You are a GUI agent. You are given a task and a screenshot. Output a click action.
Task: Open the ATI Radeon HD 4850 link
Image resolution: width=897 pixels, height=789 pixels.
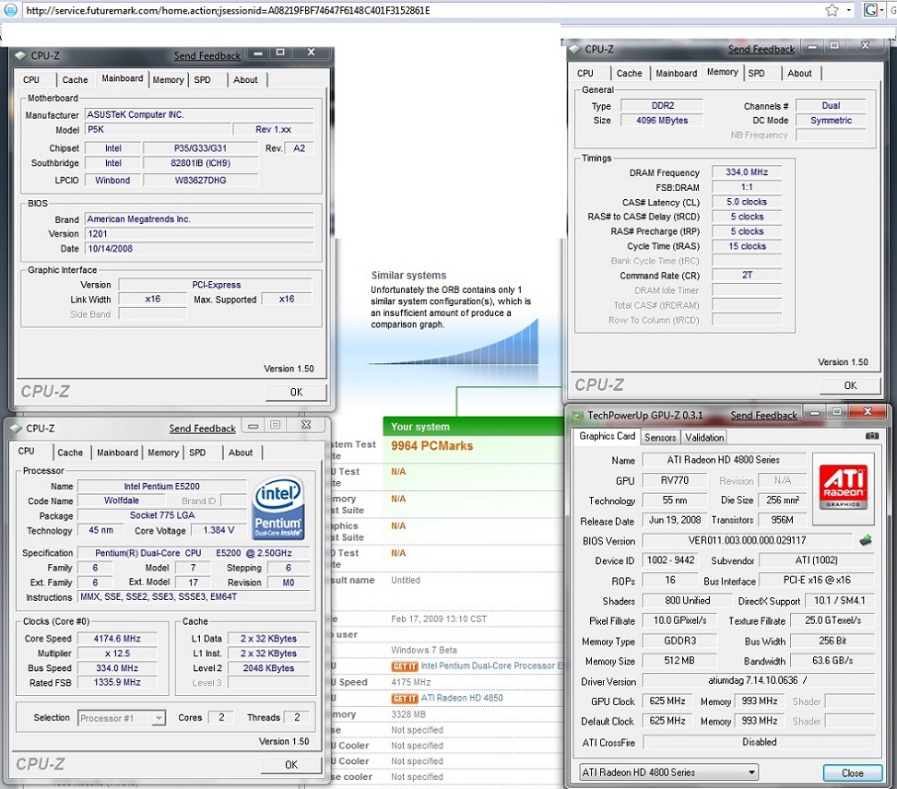pyautogui.click(x=462, y=698)
